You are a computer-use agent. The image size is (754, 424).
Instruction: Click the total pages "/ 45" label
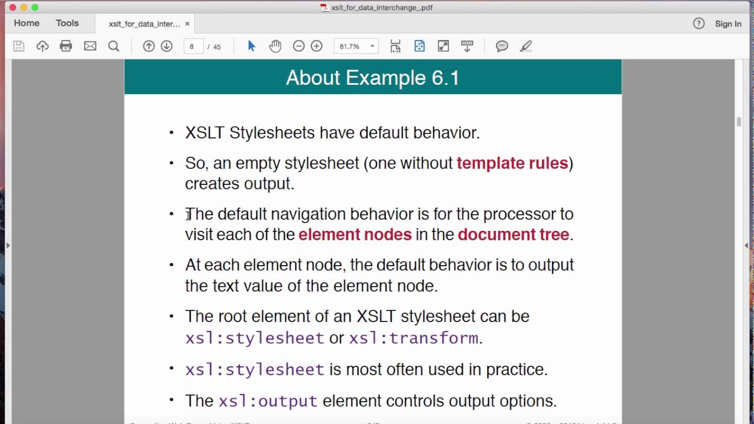coord(214,47)
